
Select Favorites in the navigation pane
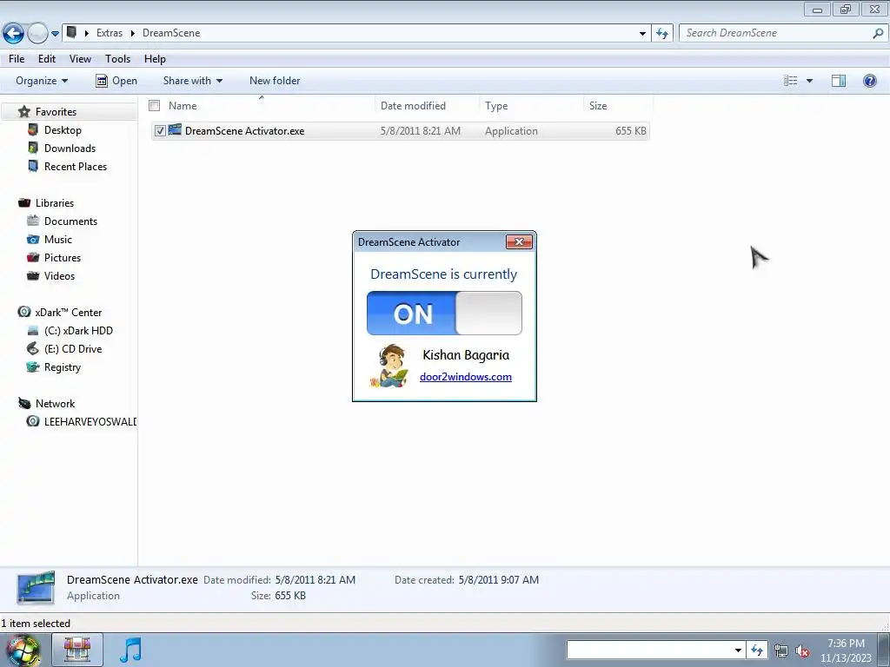point(56,112)
